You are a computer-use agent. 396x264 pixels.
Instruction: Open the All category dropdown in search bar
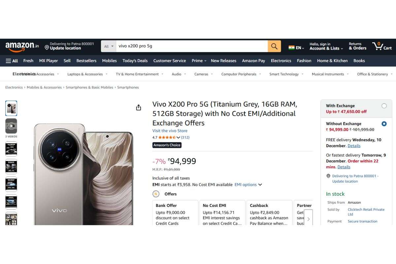click(x=108, y=46)
